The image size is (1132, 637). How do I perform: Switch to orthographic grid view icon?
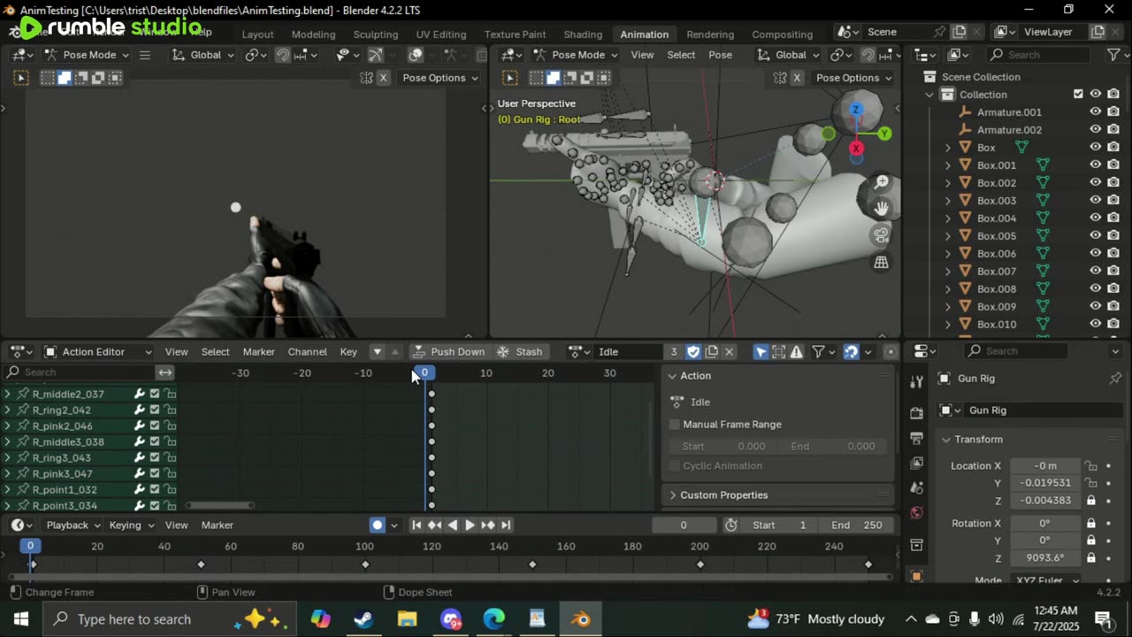point(882,262)
